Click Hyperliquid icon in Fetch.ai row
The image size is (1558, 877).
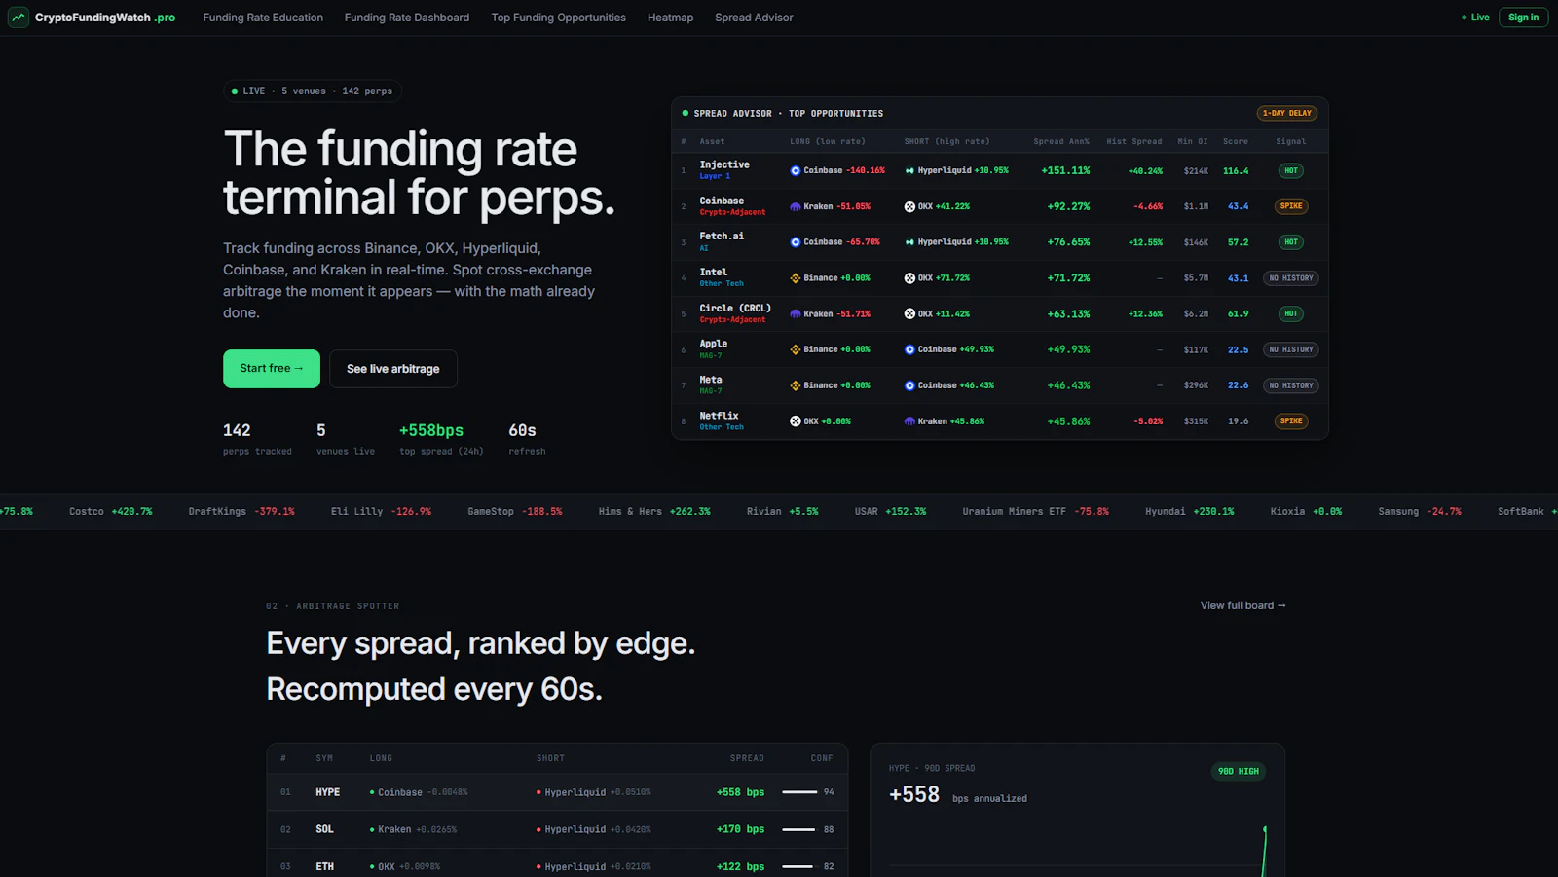909,242
